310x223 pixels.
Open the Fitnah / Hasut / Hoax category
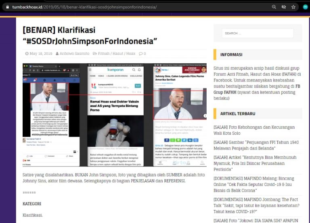click(x=117, y=54)
